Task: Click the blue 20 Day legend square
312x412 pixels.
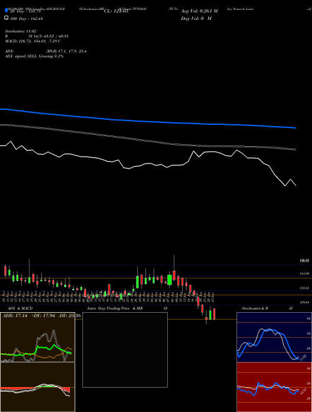Action: (6, 11)
